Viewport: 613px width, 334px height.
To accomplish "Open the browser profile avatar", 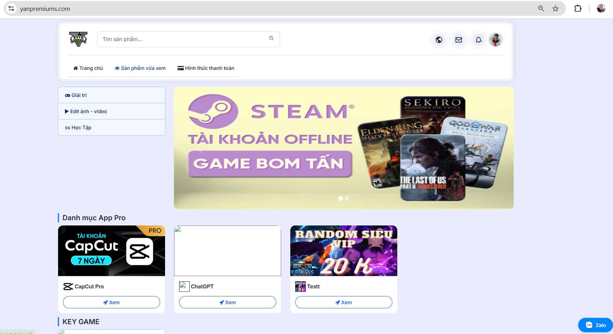I will 601,8.
